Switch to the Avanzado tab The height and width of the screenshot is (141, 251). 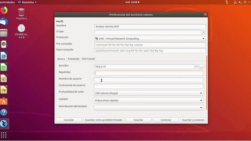[73, 59]
